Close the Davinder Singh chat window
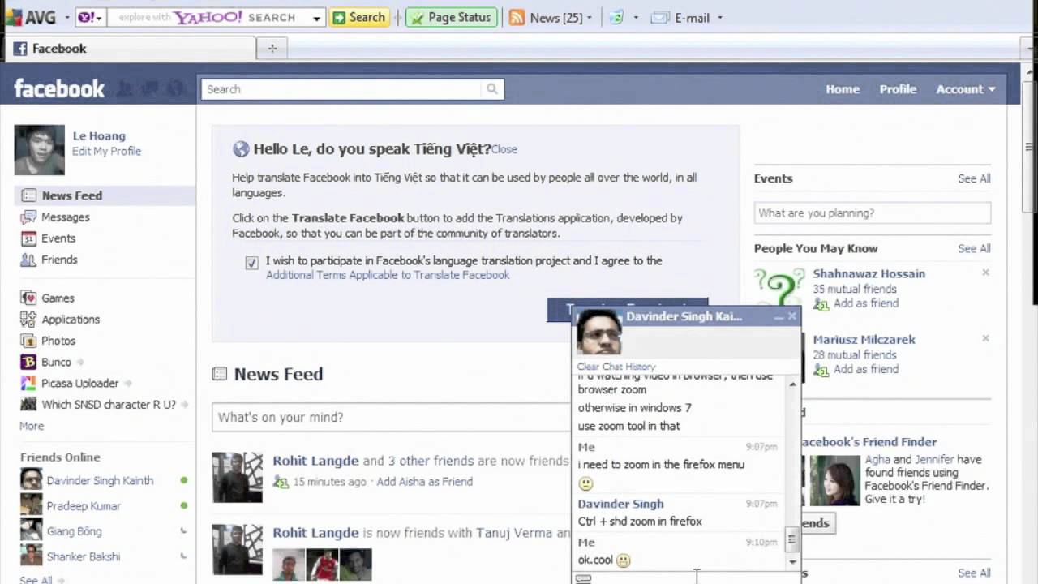Image resolution: width=1038 pixels, height=584 pixels. (792, 316)
